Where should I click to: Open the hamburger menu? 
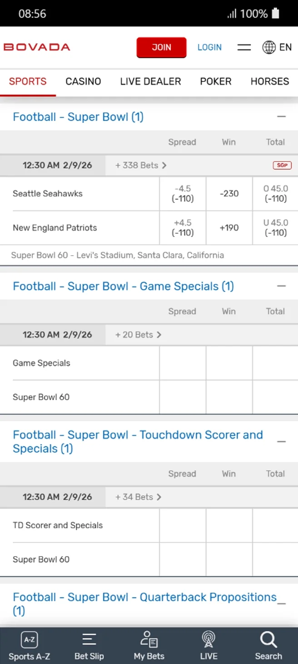pyautogui.click(x=244, y=47)
